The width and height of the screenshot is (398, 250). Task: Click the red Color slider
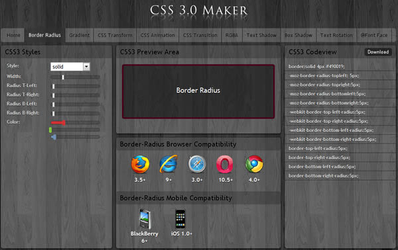(x=75, y=123)
